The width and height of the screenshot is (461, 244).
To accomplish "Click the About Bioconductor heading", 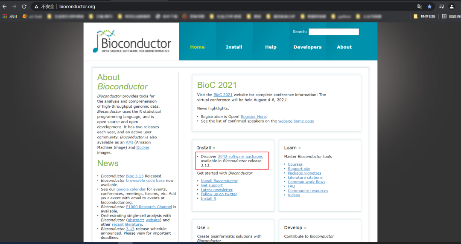I will click(x=123, y=82).
